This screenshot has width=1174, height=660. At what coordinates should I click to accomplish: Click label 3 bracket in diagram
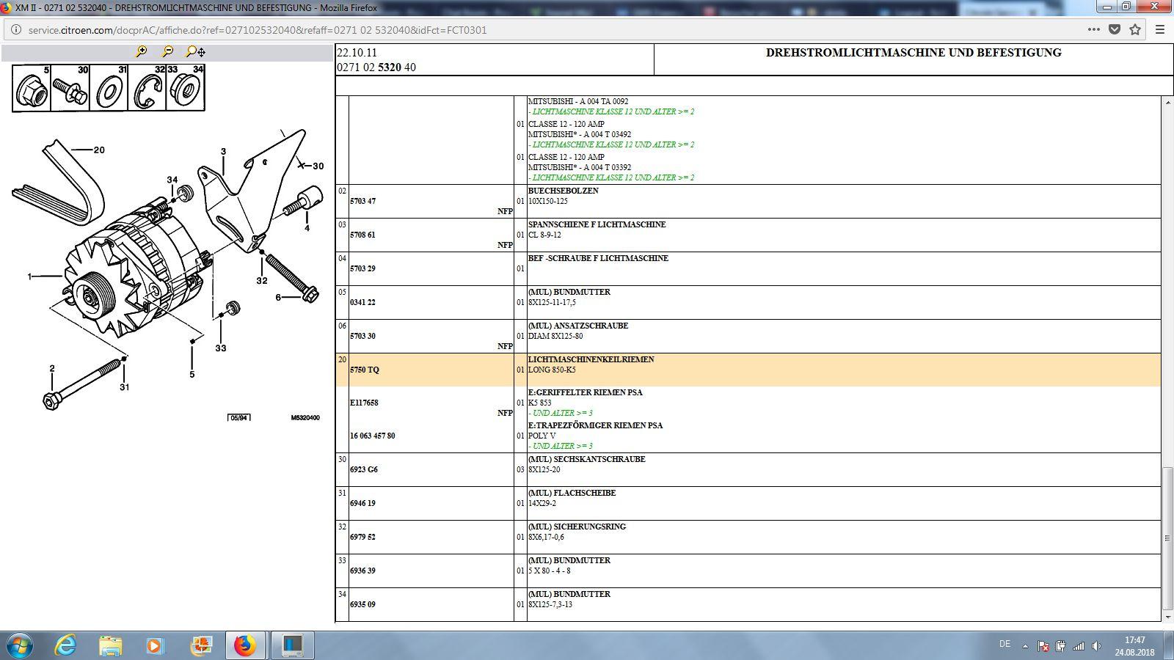pos(223,152)
